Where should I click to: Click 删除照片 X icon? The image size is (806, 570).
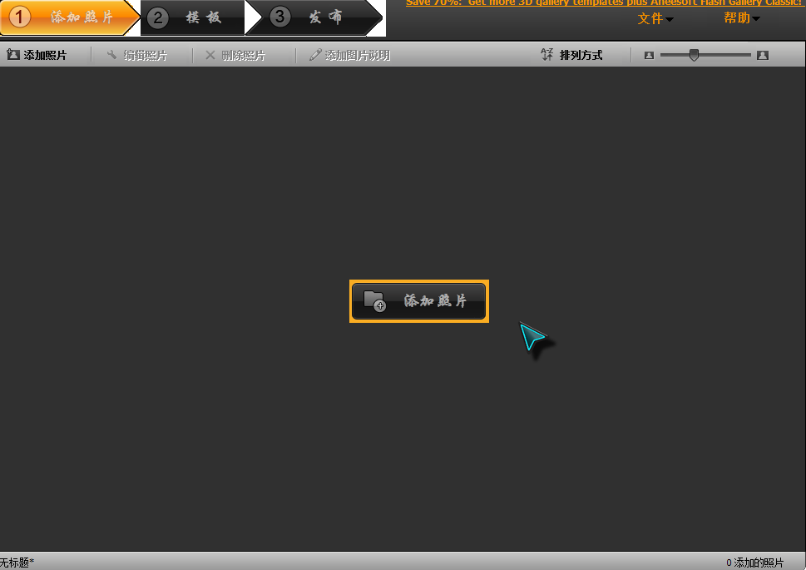(x=210, y=55)
